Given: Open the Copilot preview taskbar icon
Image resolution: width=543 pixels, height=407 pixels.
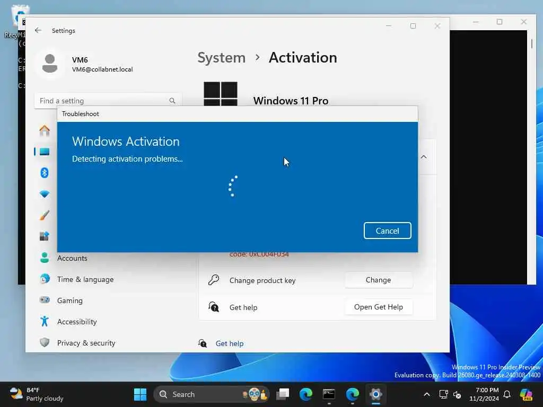Looking at the screenshot, I should point(526,394).
